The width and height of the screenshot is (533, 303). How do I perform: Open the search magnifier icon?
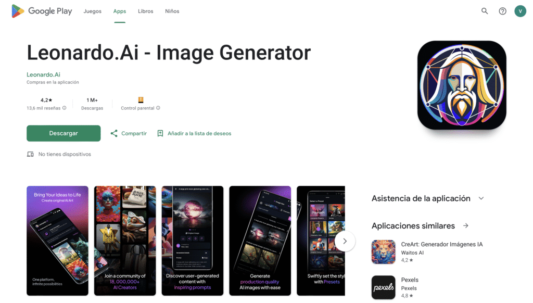485,11
